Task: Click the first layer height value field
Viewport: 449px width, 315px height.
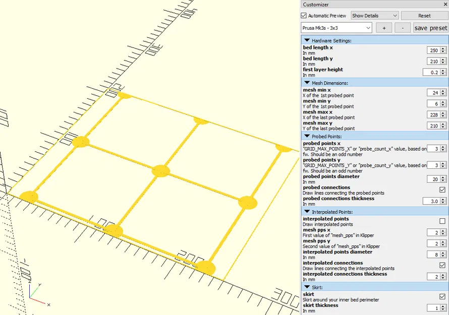Action: coord(431,73)
